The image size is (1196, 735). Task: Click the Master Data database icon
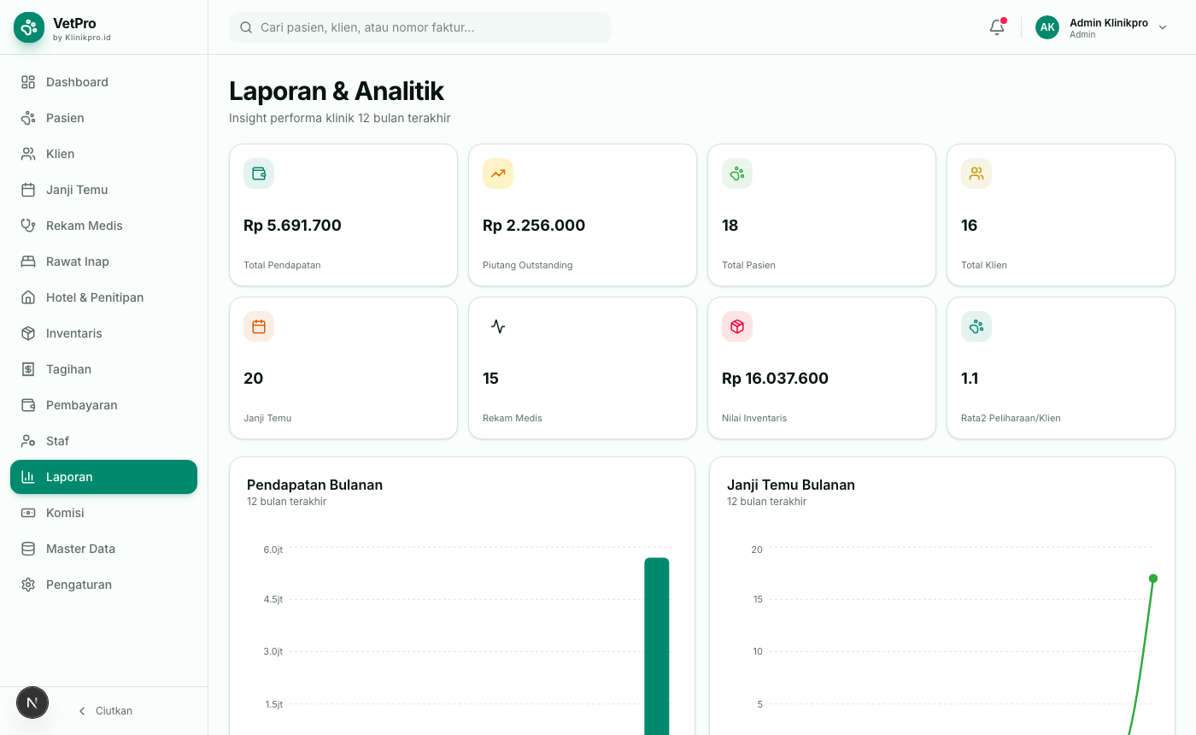28,549
